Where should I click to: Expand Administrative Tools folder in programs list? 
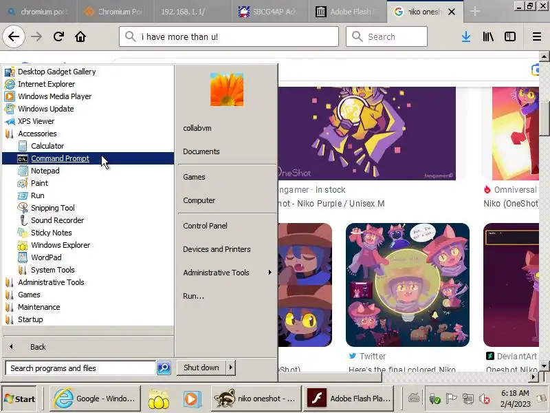[88, 282]
